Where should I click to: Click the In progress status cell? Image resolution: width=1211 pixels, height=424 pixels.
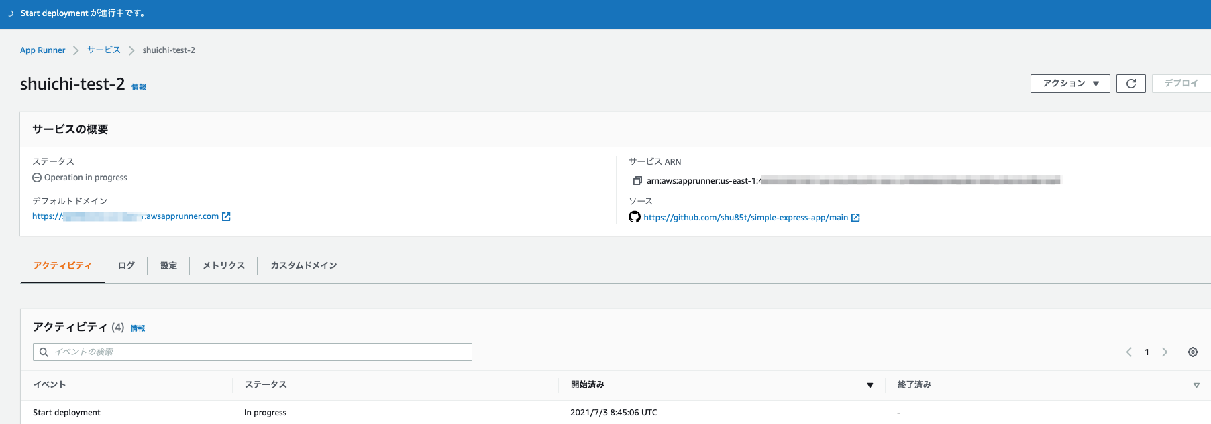265,413
